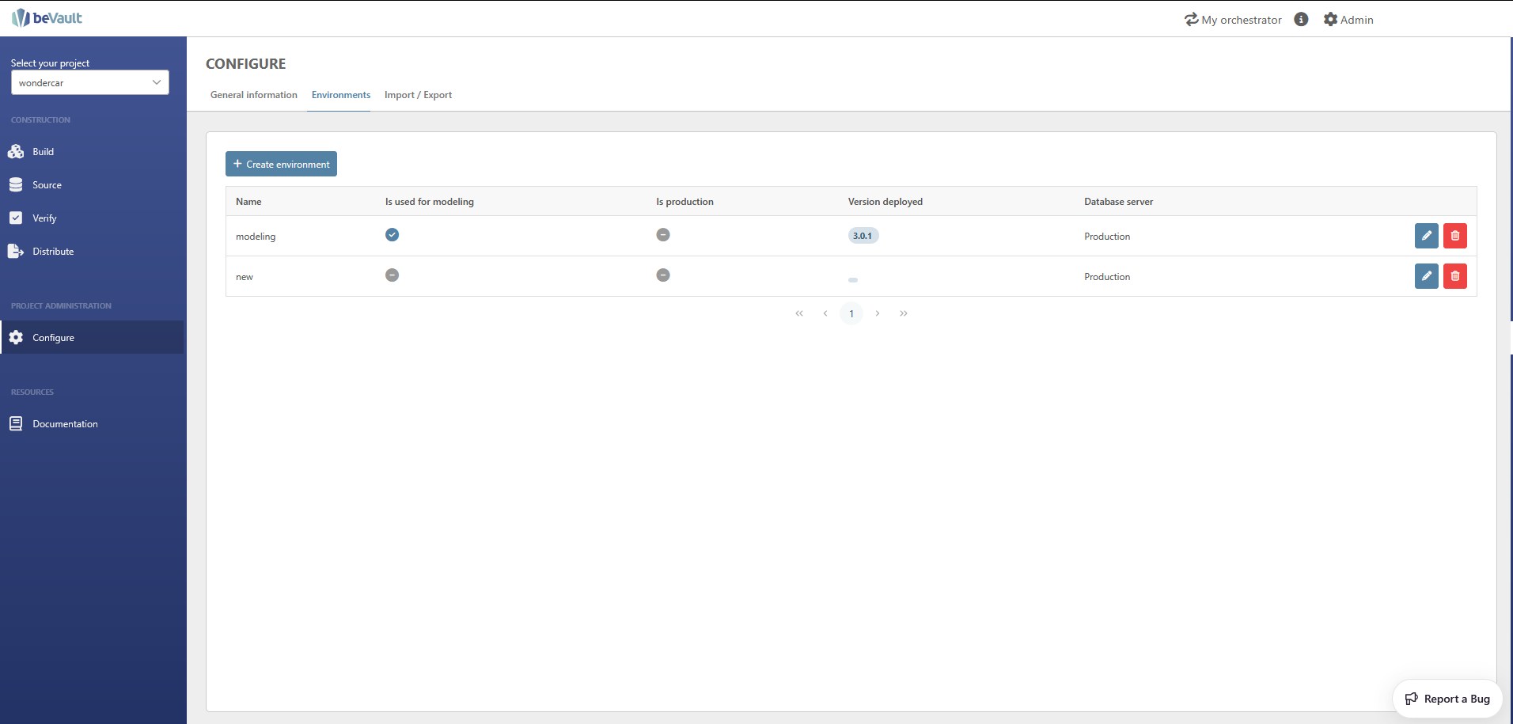Switch to Import / Export tab

pos(418,95)
